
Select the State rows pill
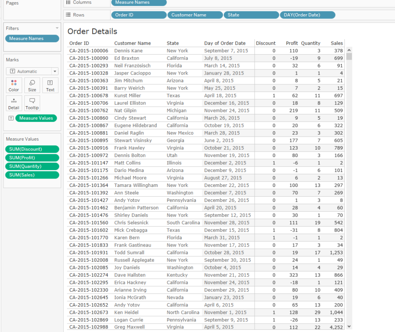(x=252, y=15)
